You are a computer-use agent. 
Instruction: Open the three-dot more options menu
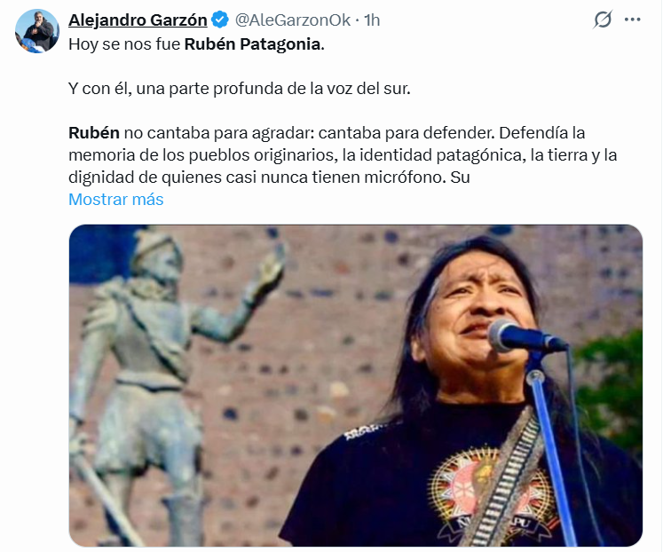click(632, 20)
